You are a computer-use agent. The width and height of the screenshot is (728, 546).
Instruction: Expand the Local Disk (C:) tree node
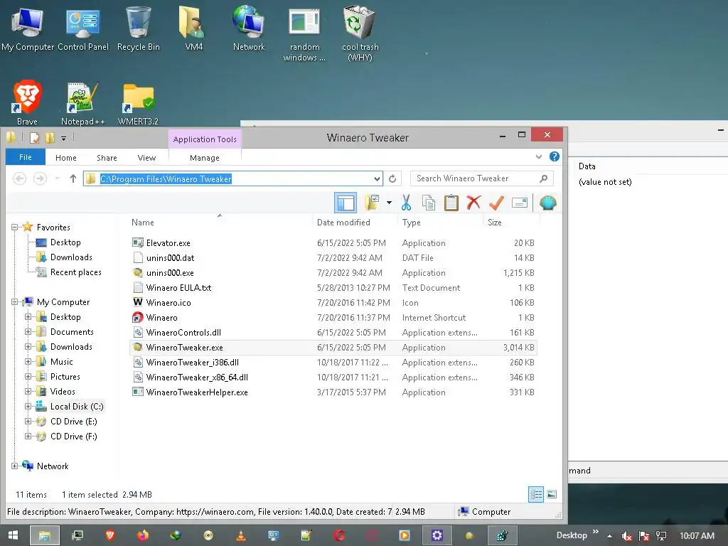28,407
